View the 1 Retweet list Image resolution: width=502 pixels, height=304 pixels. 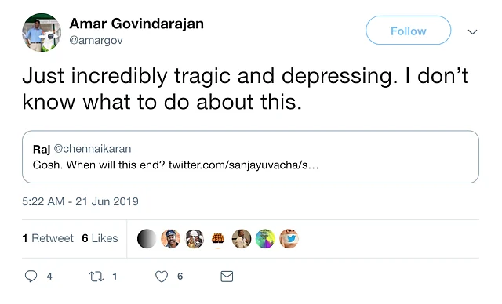[x=48, y=238]
